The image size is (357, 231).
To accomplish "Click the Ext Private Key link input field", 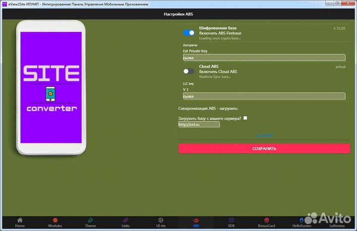I will tap(264, 57).
